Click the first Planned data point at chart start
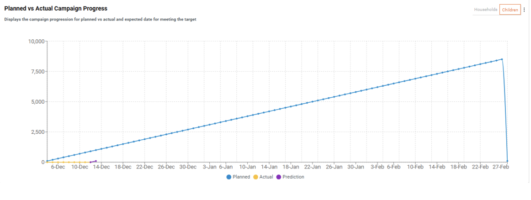The width and height of the screenshot is (531, 200). click(47, 161)
